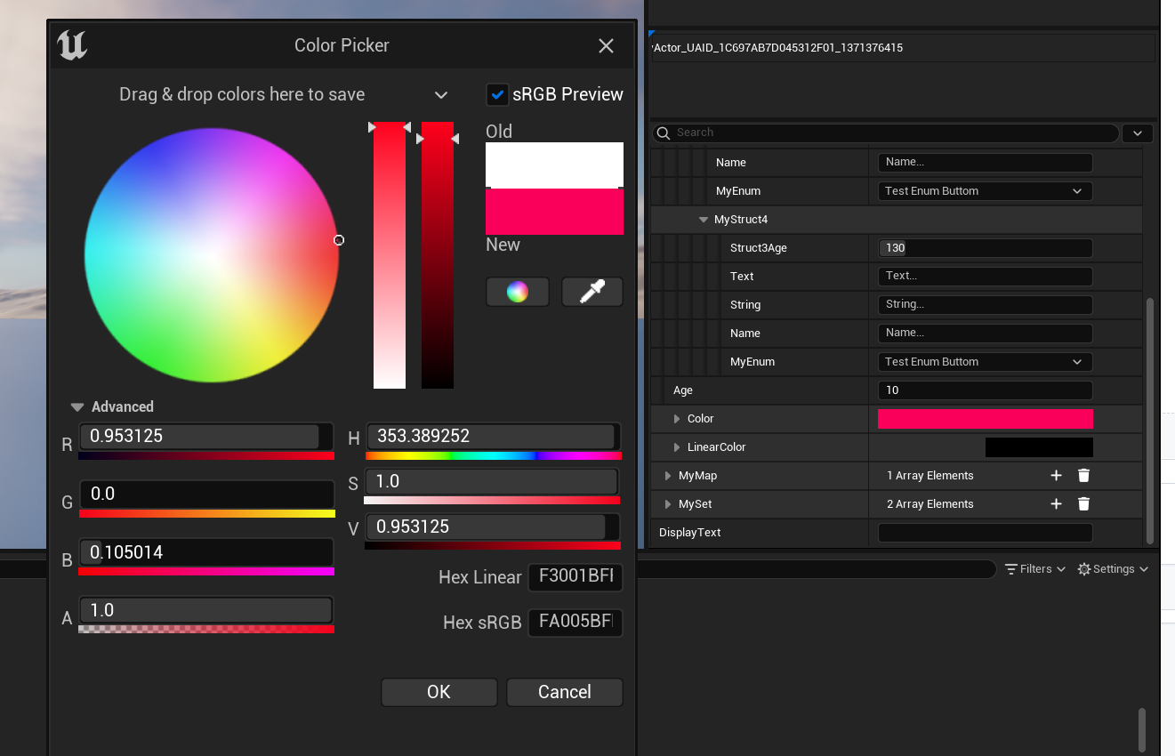Click '1 Array Elements' text in MyMap row
This screenshot has height=756, width=1175.
pyautogui.click(x=930, y=476)
